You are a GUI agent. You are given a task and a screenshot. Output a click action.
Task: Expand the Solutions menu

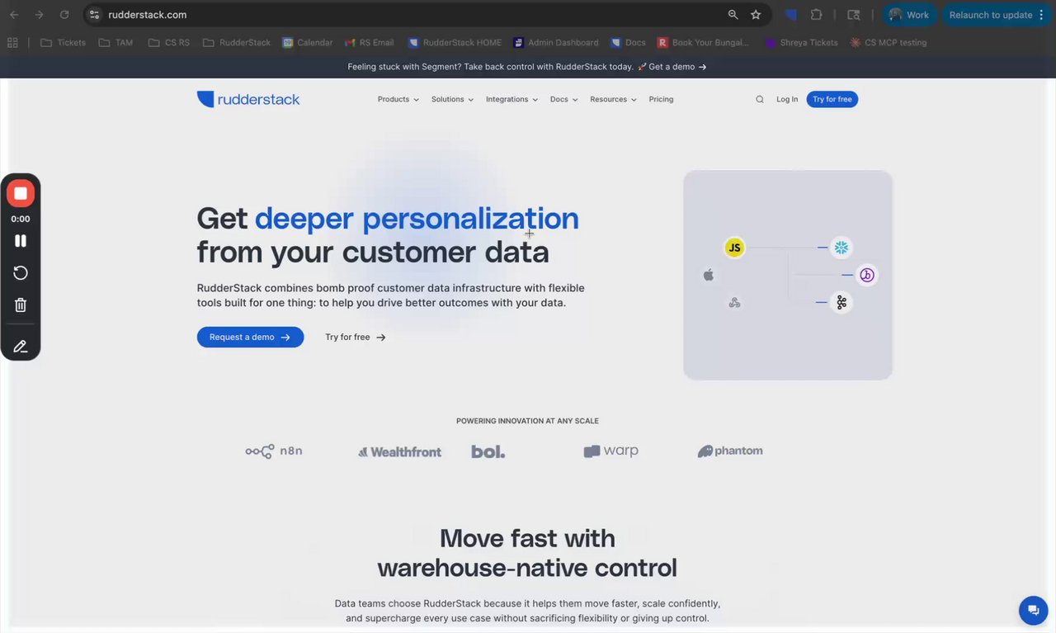[452, 99]
